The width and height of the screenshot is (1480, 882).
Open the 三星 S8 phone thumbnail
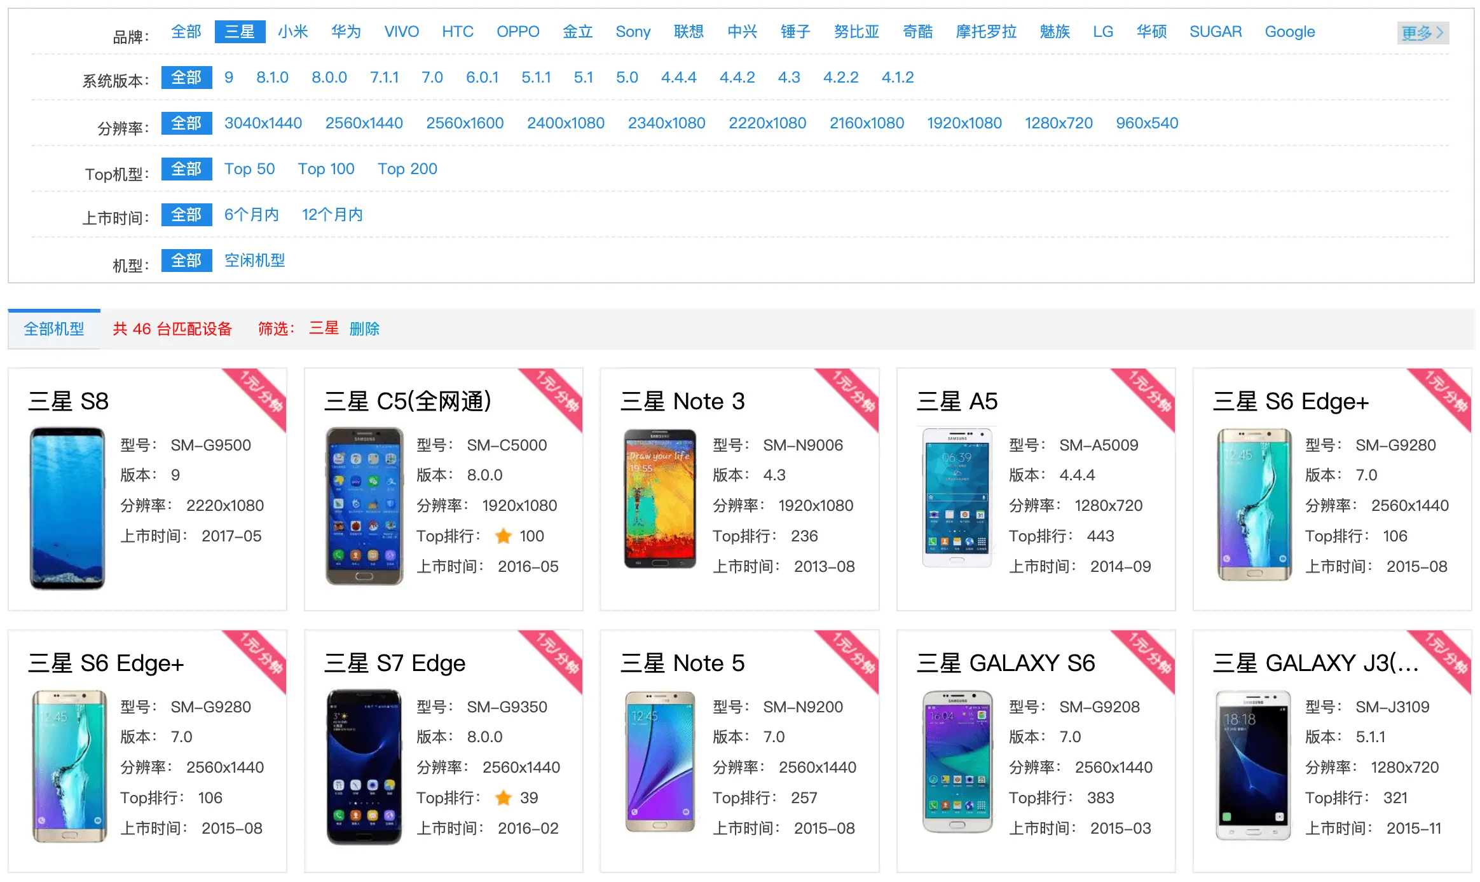pos(67,508)
